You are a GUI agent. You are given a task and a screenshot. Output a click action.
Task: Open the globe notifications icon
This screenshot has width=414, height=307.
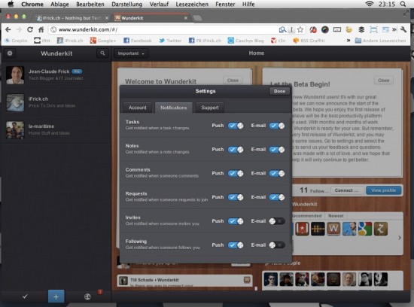coord(87,296)
